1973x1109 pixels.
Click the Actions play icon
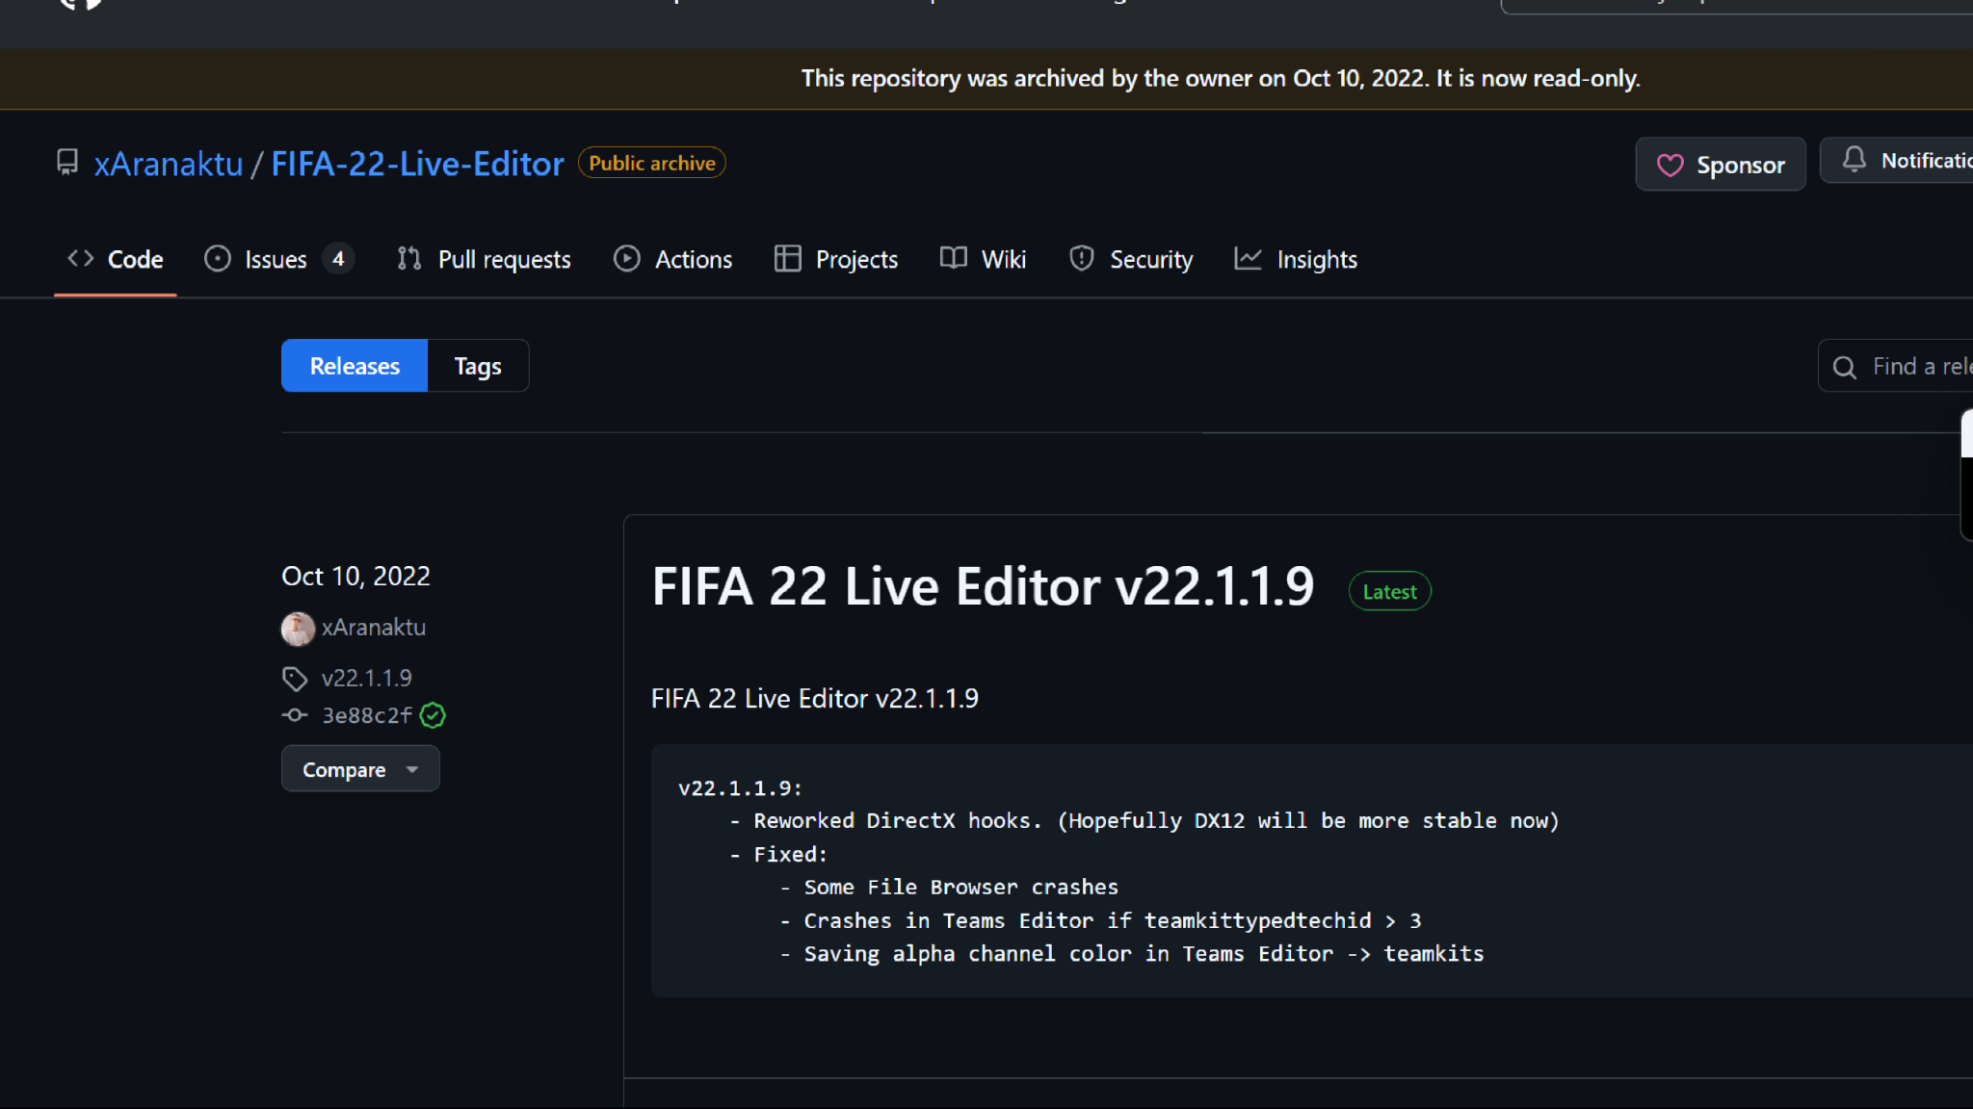coord(627,259)
